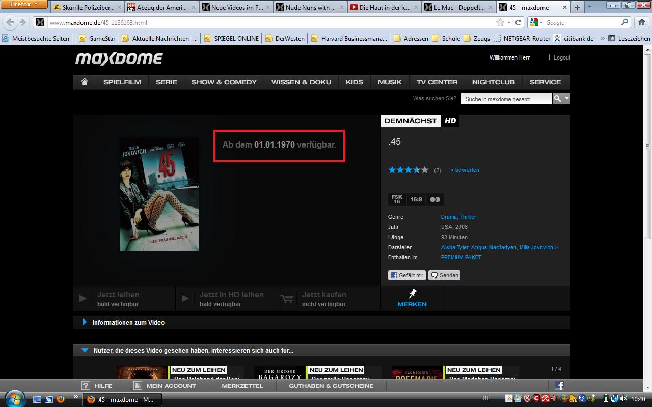Open the GameStar bookmark
The image size is (652, 407).
click(x=97, y=38)
